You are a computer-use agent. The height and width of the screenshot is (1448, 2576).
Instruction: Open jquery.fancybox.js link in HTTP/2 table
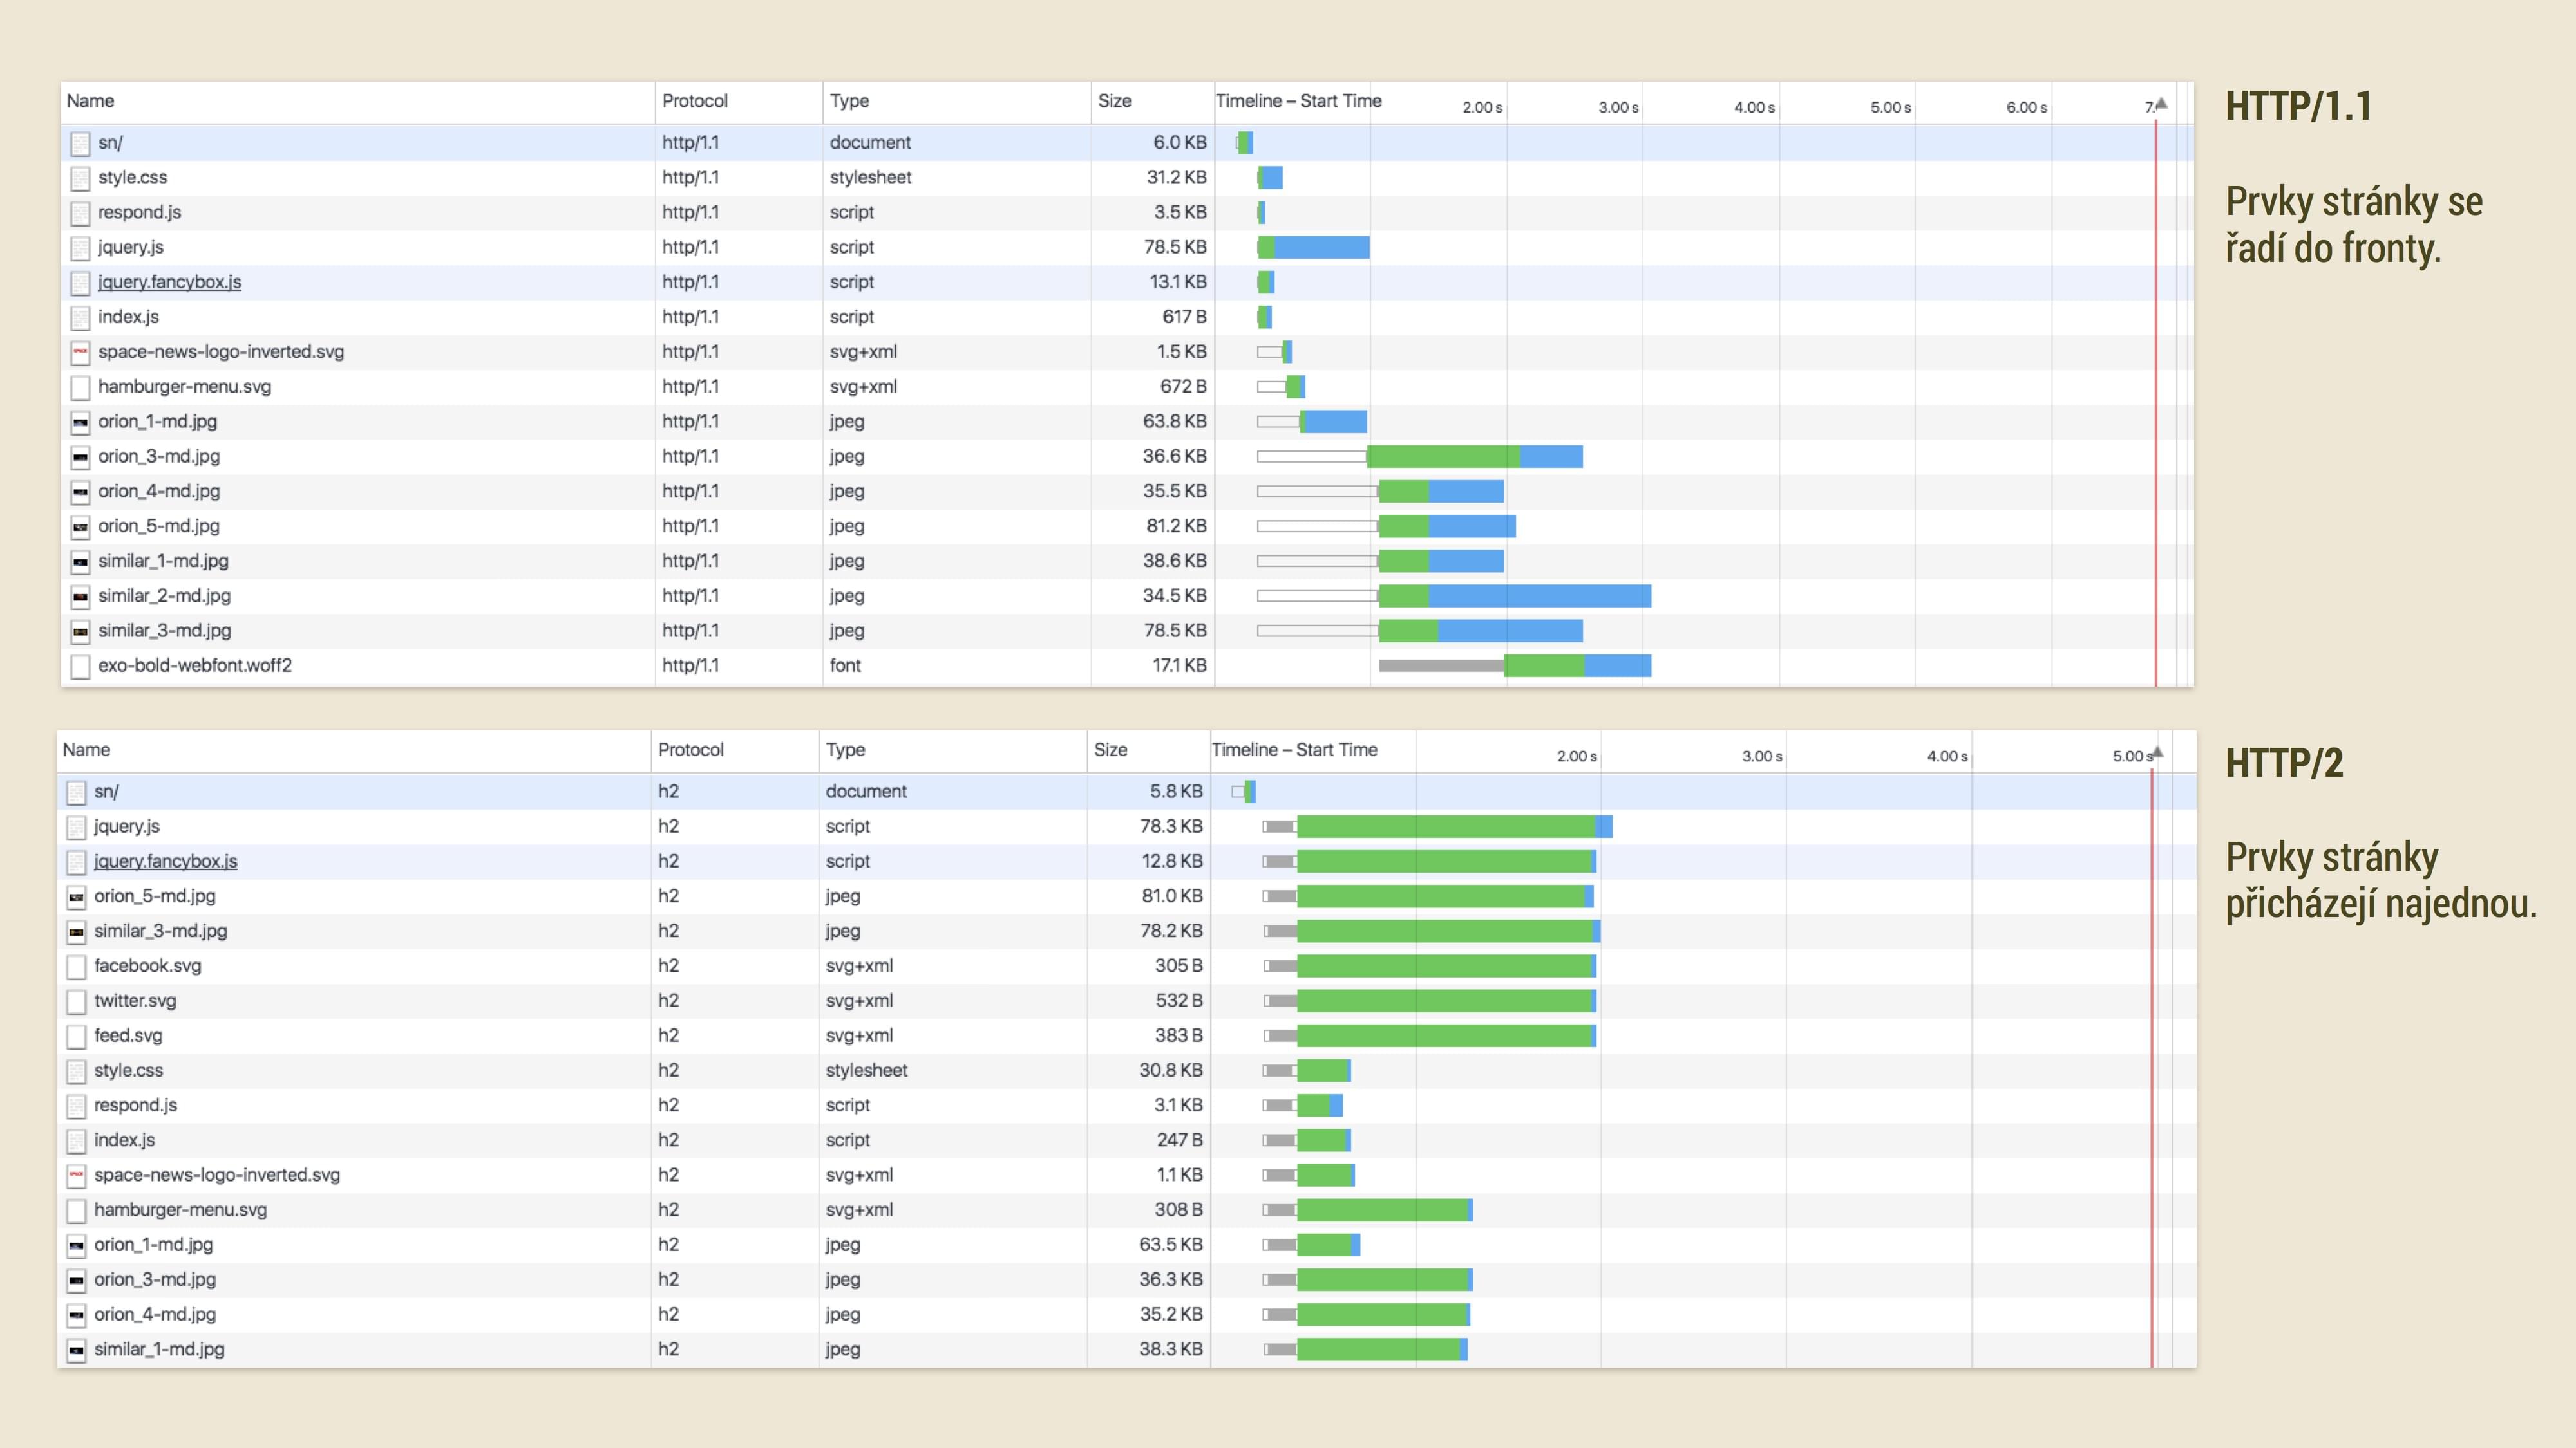tap(165, 862)
